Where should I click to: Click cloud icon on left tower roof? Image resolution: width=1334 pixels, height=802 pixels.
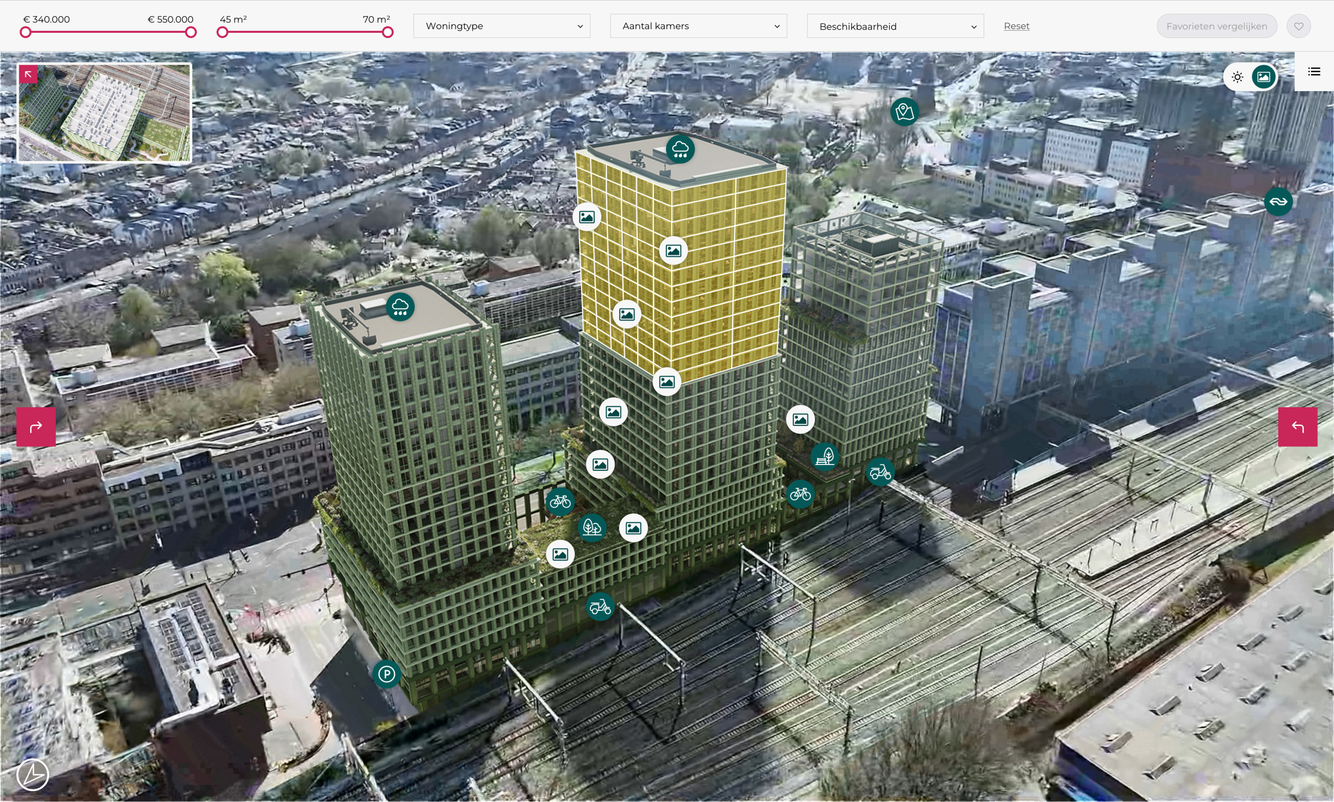click(x=400, y=307)
